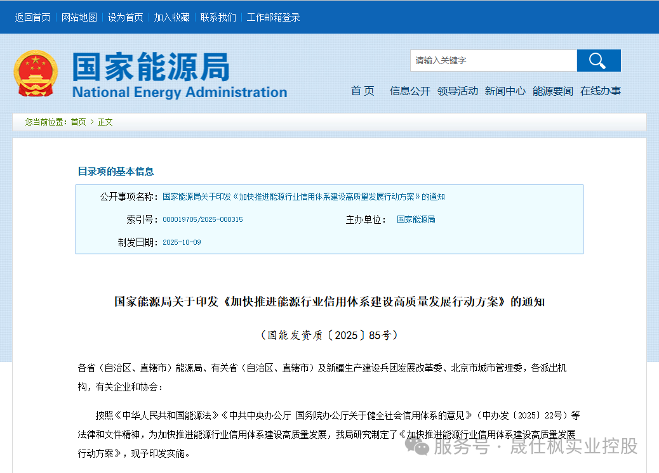This screenshot has height=473, width=659.
Task: Click the 工作邮箱登录 link
Action: pos(273,18)
